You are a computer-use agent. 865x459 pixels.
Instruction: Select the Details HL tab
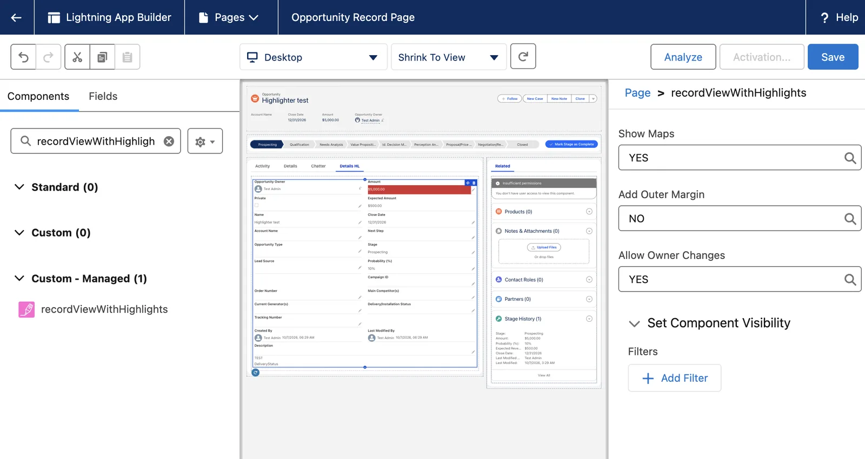pyautogui.click(x=350, y=166)
